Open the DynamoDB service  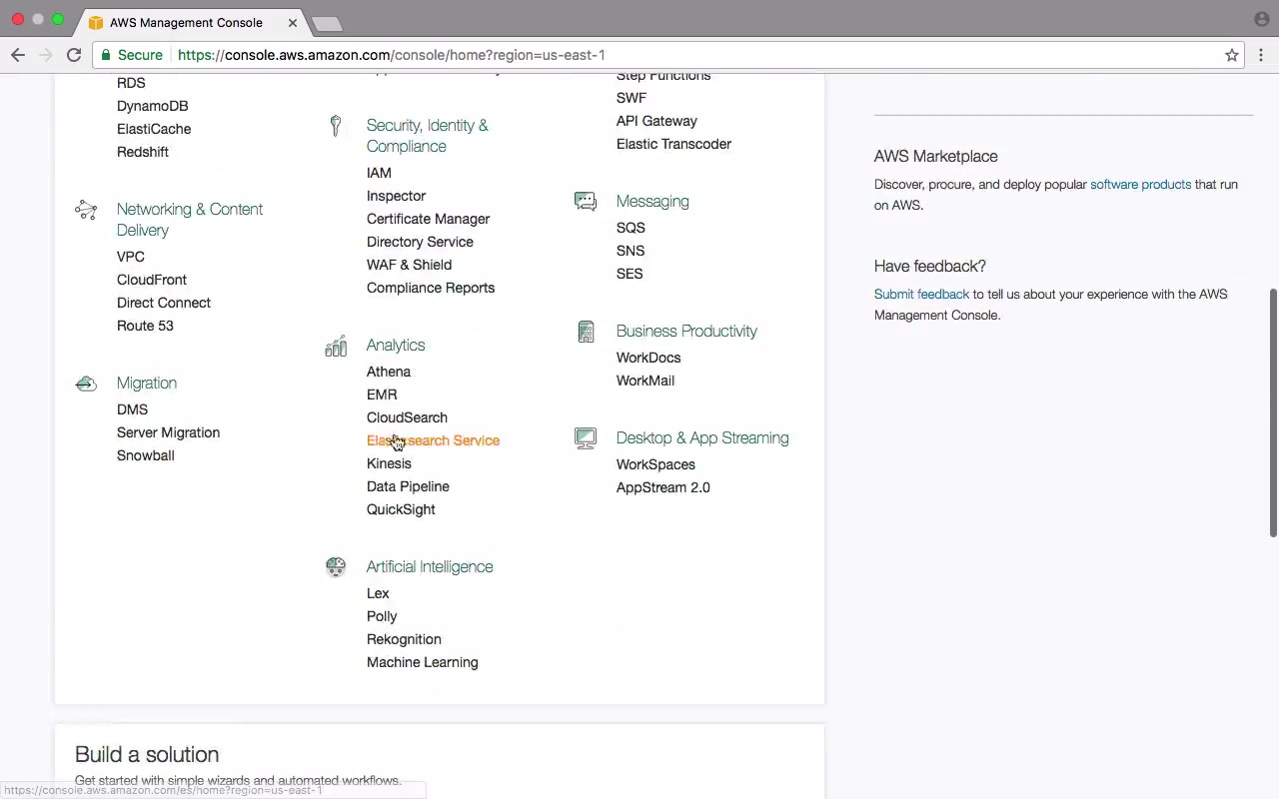coord(152,106)
